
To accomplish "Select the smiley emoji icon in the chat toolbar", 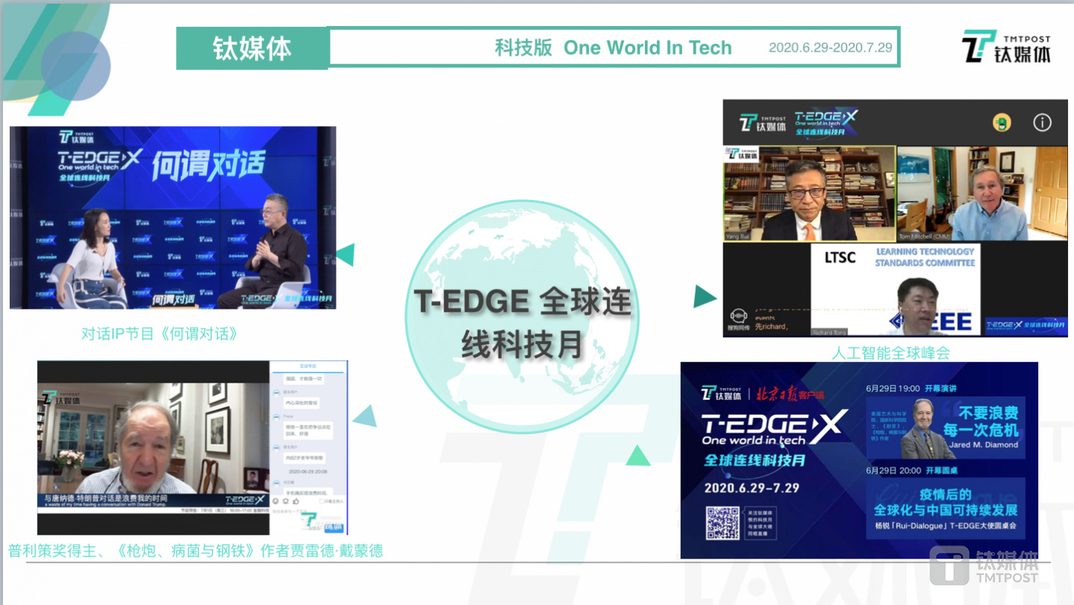I will tap(277, 501).
